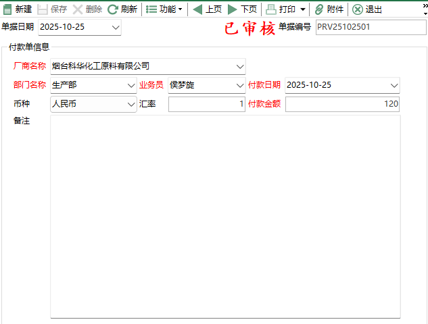Open the 功能 function menu
Image resolution: width=428 pixels, height=324 pixels.
coord(164,9)
